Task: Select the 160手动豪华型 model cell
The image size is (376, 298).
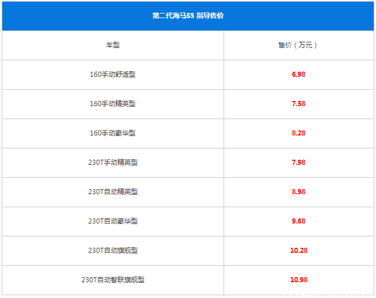Action: click(x=113, y=133)
